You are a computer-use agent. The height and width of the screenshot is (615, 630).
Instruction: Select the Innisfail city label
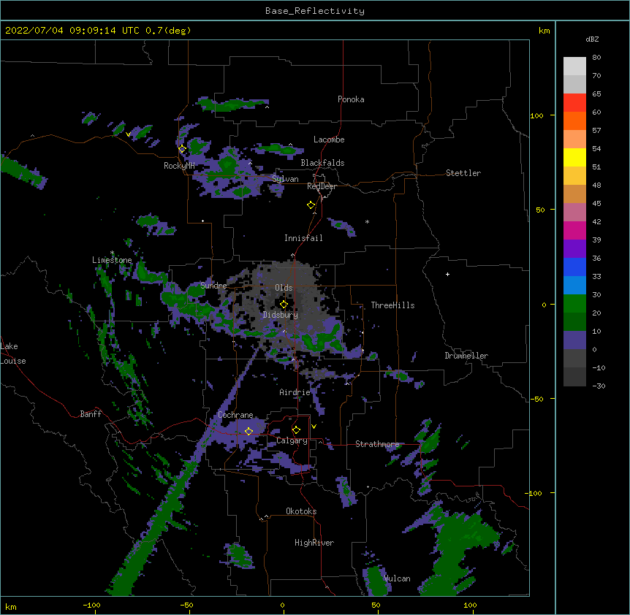pyautogui.click(x=303, y=238)
